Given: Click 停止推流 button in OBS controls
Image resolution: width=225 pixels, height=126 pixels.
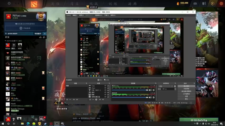Looking at the screenshot, I should tap(186, 86).
